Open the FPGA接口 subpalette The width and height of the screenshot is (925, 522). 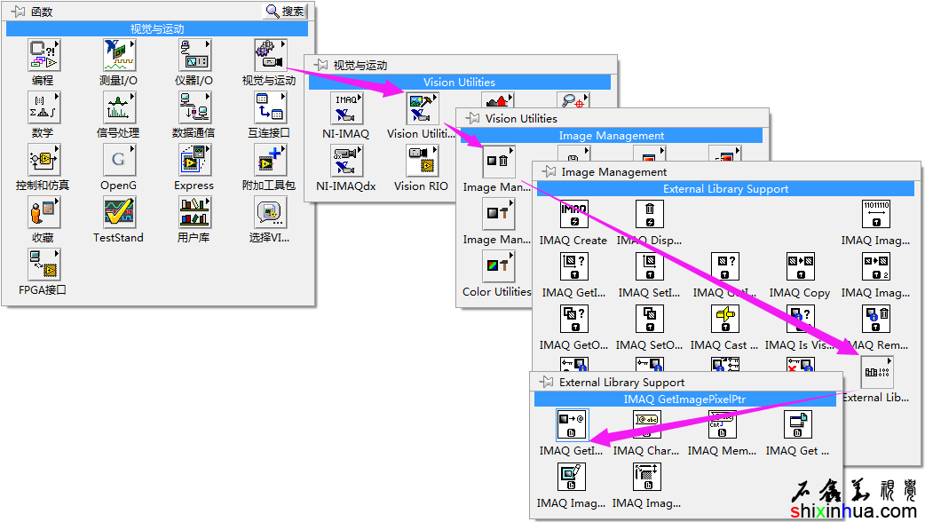[43, 265]
